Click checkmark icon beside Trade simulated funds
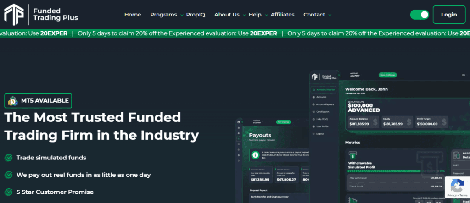Image resolution: width=470 pixels, height=203 pixels. tap(8, 158)
